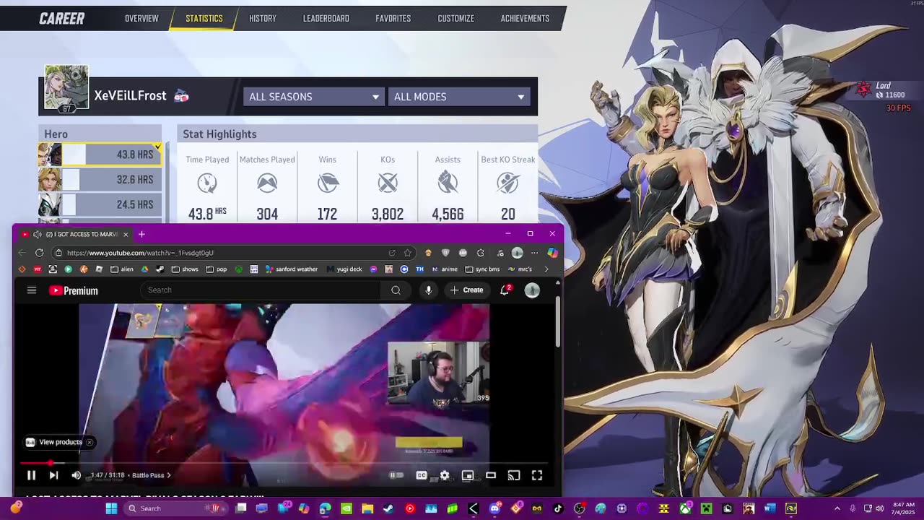Open YouTube notifications bell

[x=505, y=290]
